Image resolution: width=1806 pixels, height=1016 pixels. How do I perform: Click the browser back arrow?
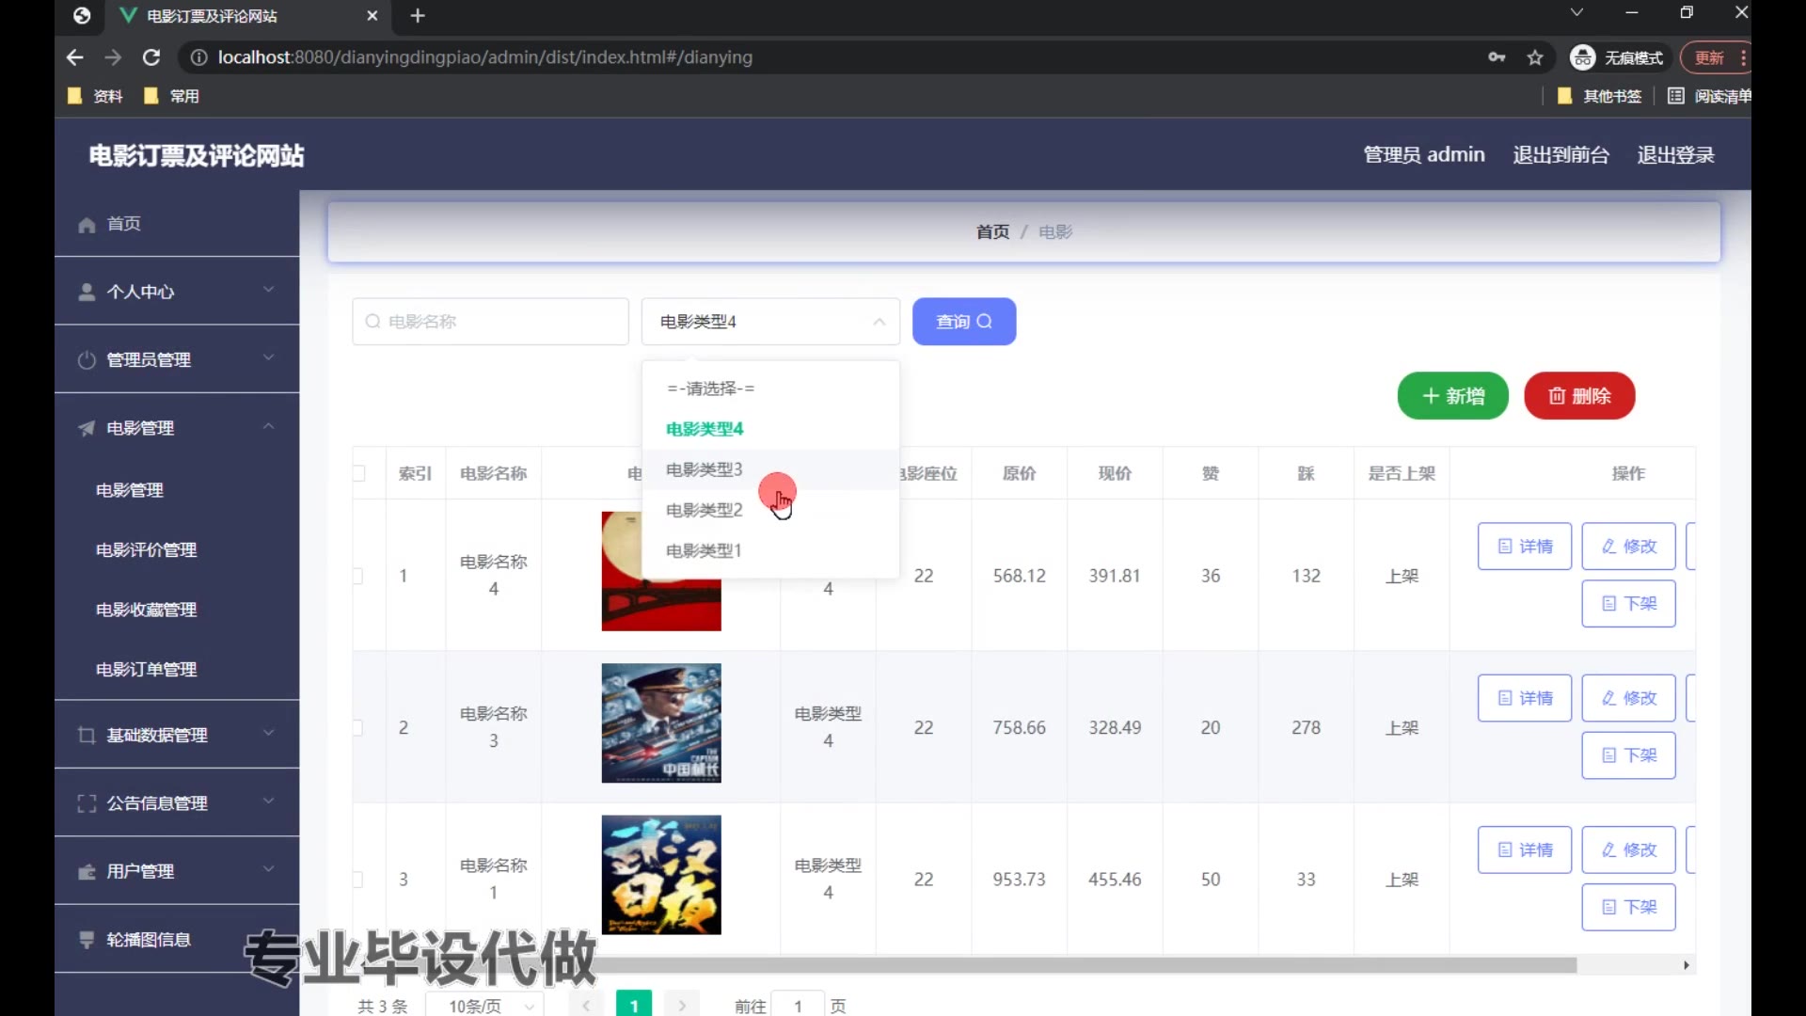75,57
